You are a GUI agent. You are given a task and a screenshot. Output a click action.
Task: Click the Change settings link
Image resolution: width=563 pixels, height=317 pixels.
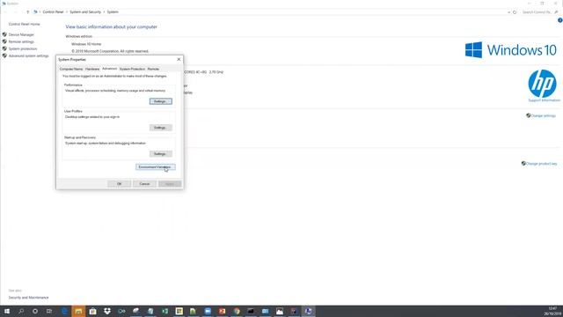(543, 115)
